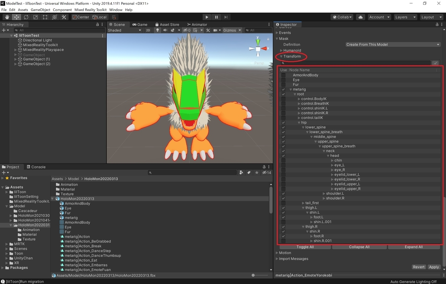
Task: Open the Mixed Reality Toolkit menu
Action: coord(90,10)
